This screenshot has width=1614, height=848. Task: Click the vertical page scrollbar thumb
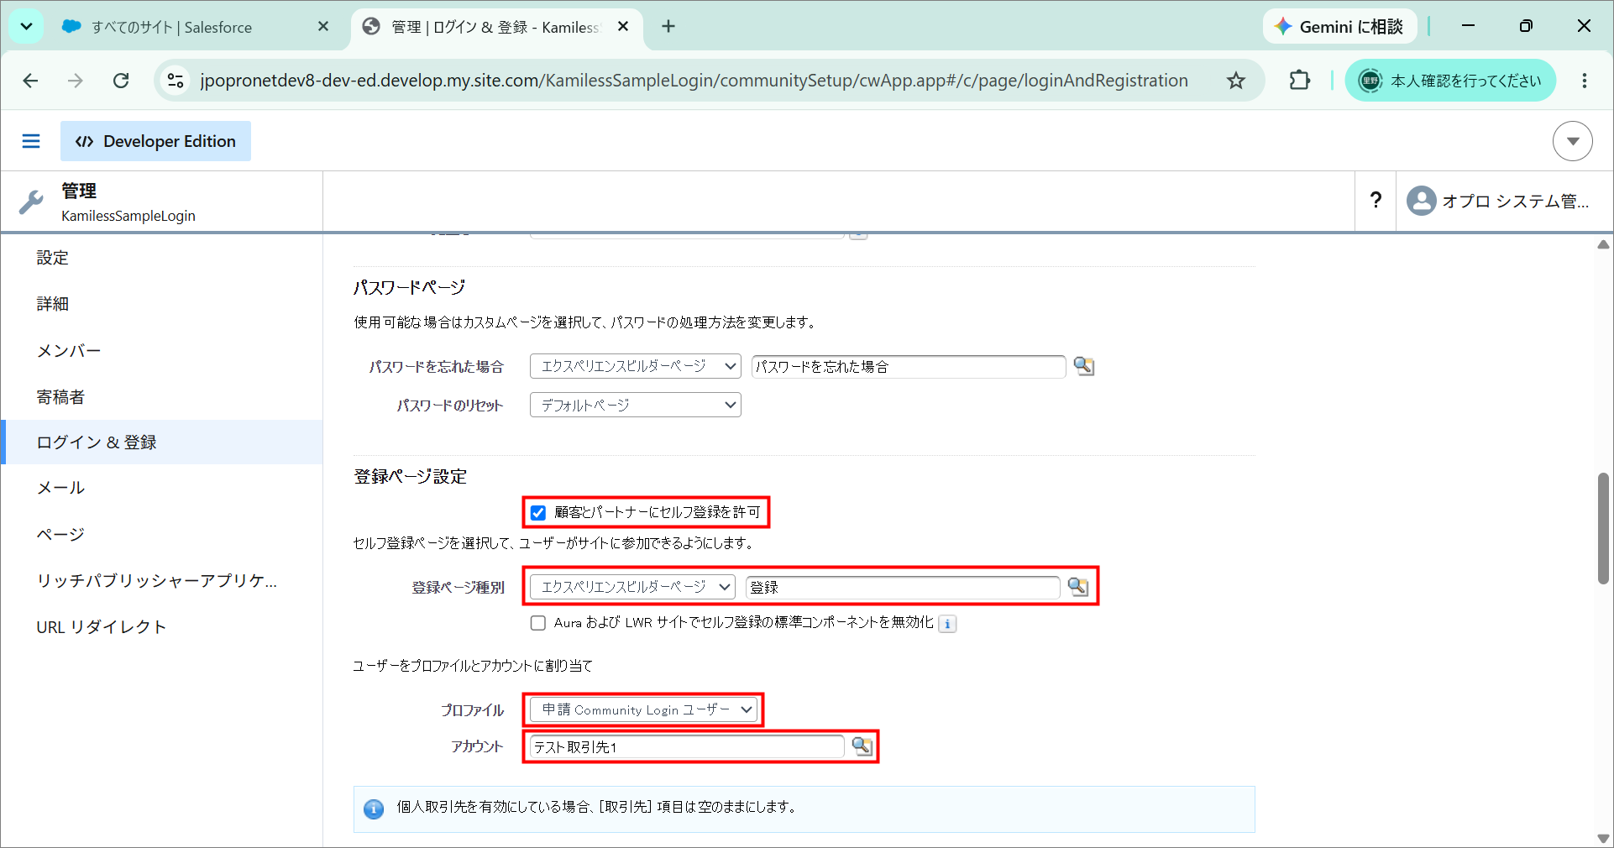(x=1602, y=528)
